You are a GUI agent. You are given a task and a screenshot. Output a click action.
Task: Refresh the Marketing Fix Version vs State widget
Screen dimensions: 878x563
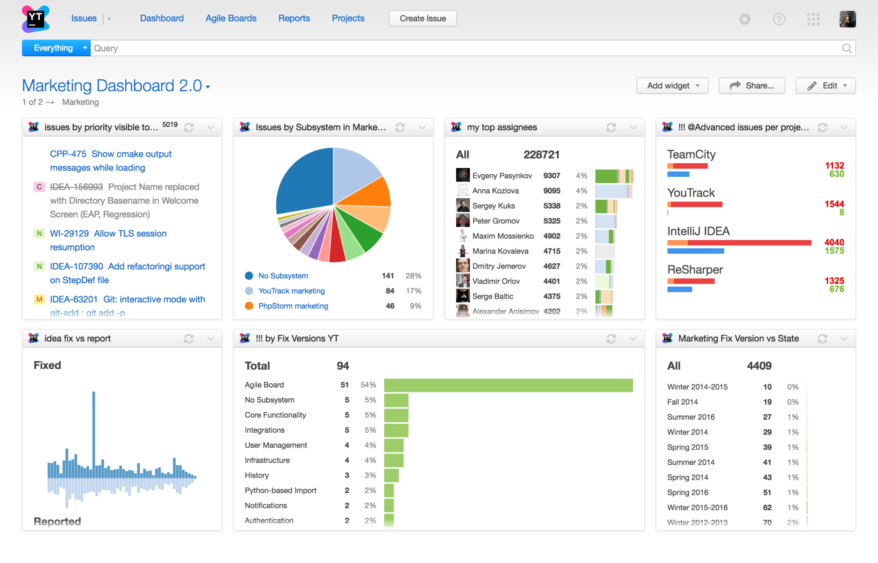click(x=822, y=338)
